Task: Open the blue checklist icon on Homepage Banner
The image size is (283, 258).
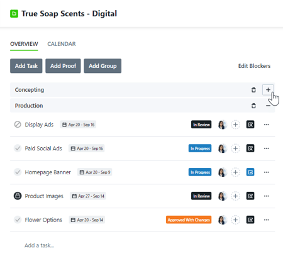Action: click(250, 172)
